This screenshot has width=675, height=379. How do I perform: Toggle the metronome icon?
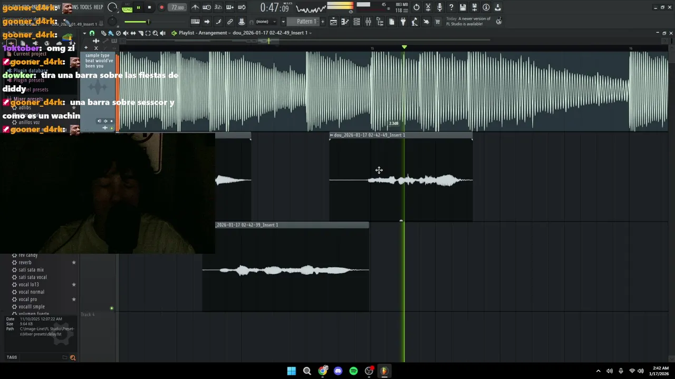195,7
